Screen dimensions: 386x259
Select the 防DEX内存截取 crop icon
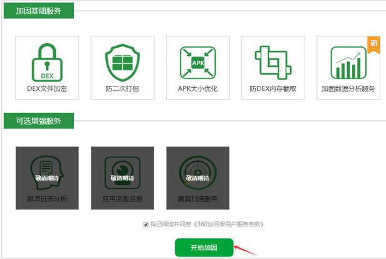[273, 62]
